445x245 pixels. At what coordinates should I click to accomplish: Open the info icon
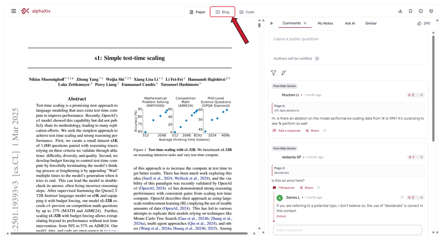tap(421, 11)
